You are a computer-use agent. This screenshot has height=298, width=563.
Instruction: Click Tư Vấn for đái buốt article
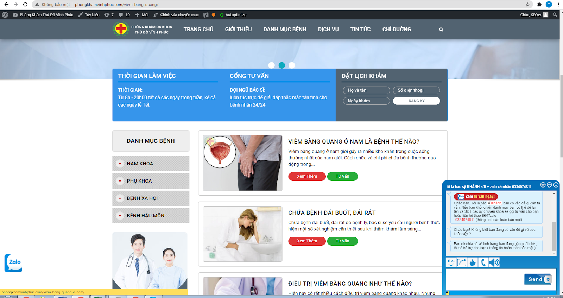point(342,241)
